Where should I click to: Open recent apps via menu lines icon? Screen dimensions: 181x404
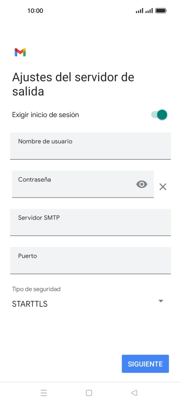tap(44, 393)
